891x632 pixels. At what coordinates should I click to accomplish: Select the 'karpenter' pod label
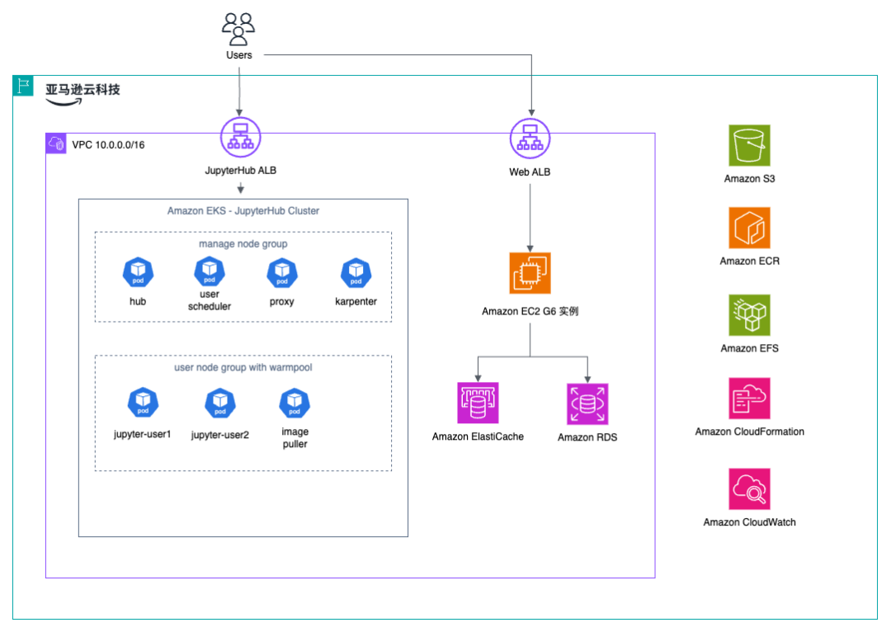point(356,302)
